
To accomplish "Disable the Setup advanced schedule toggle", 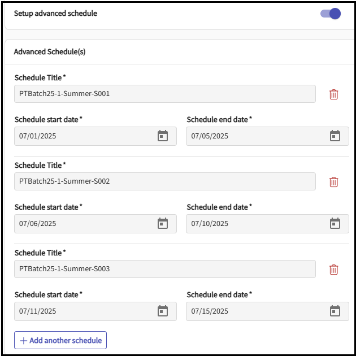I will click(x=331, y=14).
